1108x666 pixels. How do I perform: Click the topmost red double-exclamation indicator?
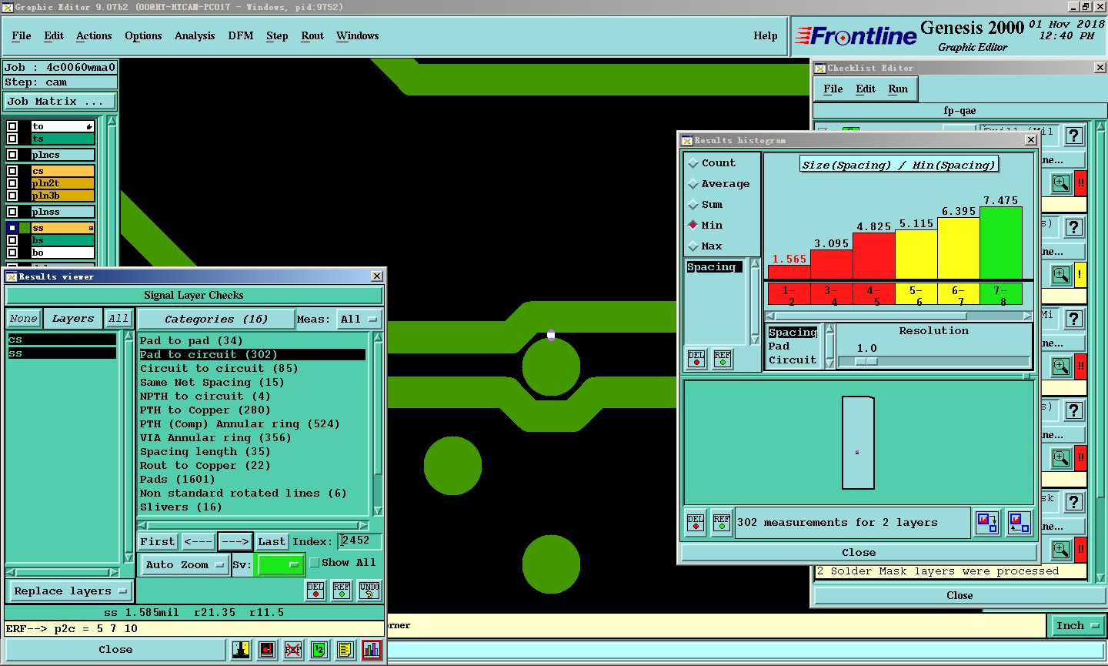pos(1080,183)
